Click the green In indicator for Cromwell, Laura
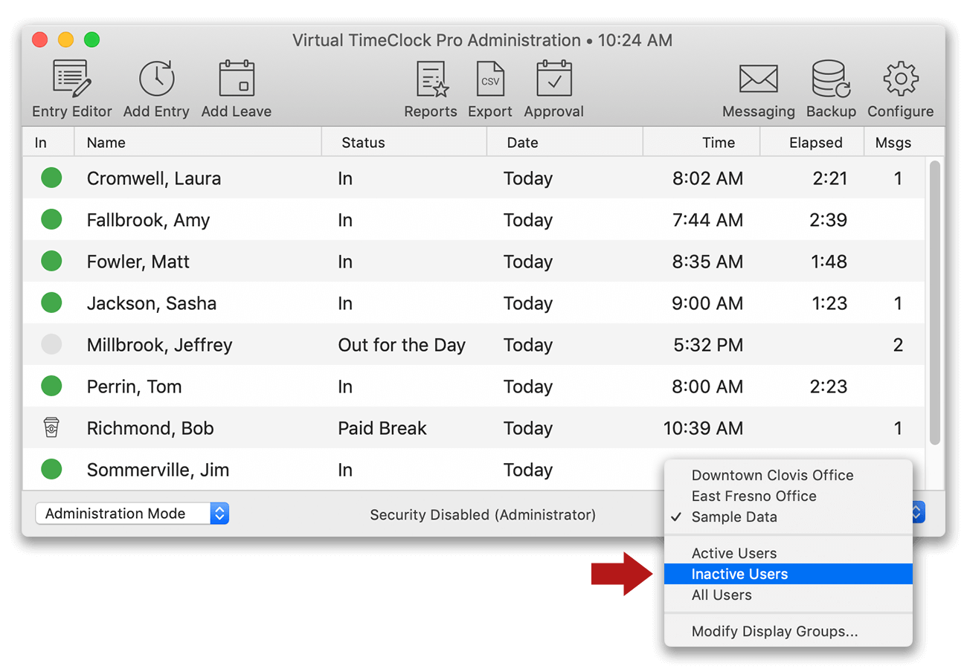Image resolution: width=967 pixels, height=669 pixels. point(51,178)
